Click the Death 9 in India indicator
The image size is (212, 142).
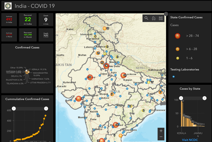[x=46, y=20]
